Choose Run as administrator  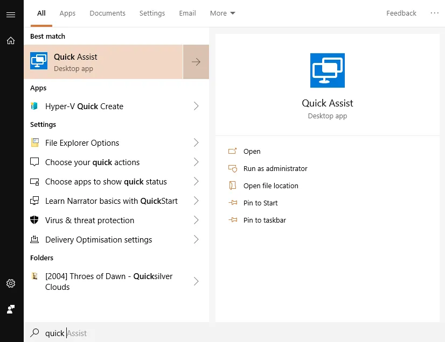(275, 169)
